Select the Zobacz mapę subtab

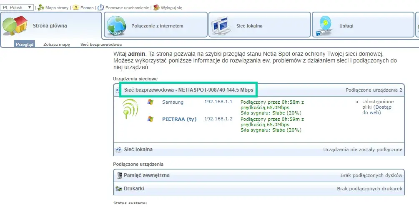(57, 45)
